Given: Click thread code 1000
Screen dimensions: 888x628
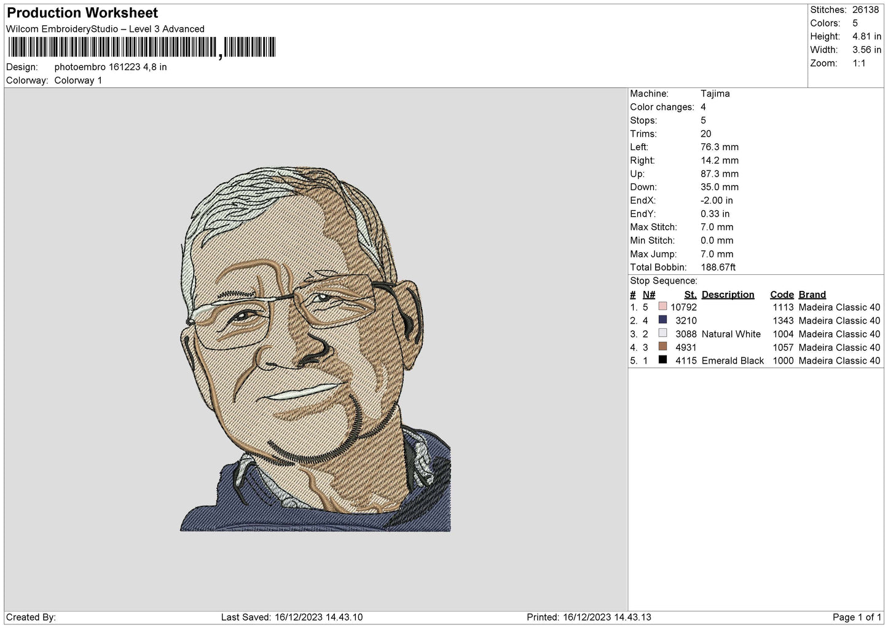Looking at the screenshot, I should (x=784, y=361).
